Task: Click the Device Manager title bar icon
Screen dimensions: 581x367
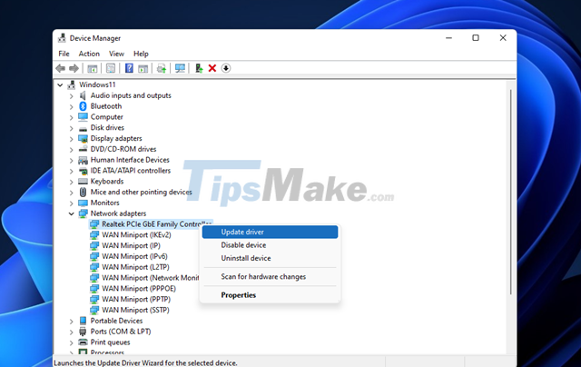Action: [62, 38]
